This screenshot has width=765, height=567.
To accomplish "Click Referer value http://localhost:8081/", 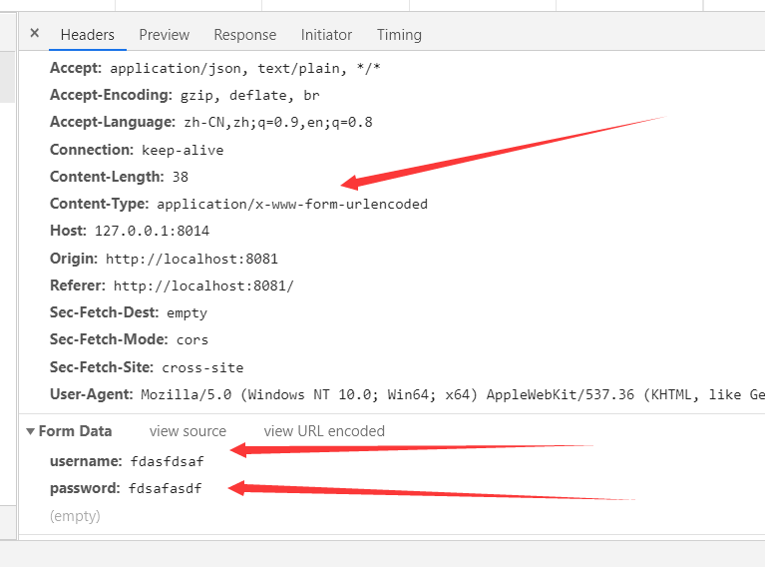I will 203,285.
